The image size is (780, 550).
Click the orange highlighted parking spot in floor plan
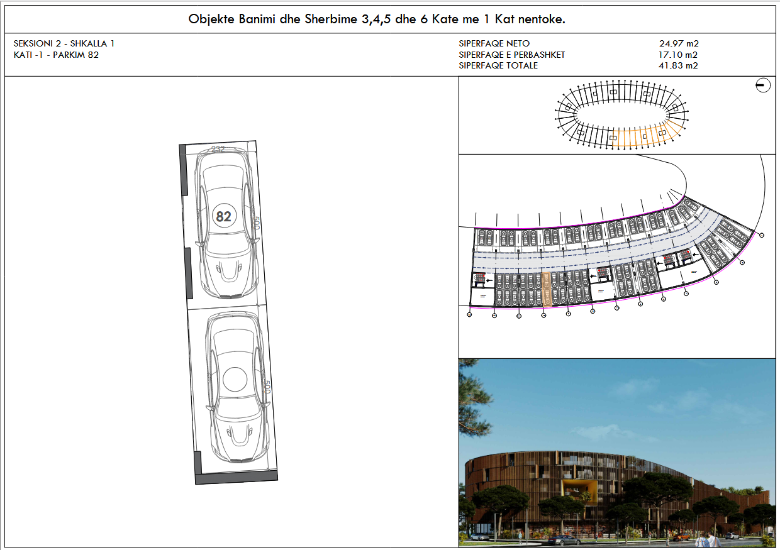[x=547, y=289]
